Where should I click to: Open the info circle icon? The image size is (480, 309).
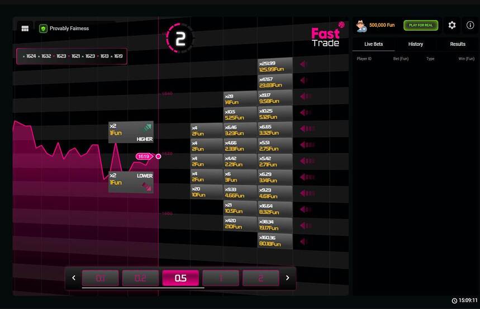(470, 25)
